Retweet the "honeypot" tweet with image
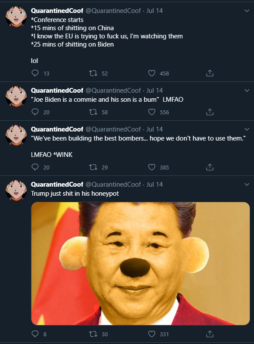The width and height of the screenshot is (254, 344). (x=93, y=334)
